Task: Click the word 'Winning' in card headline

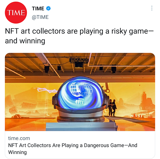Action: 17,152
